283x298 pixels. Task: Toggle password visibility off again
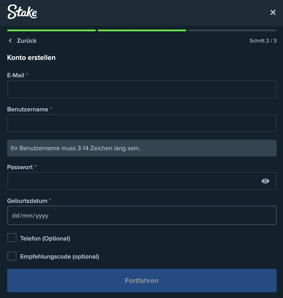265,181
